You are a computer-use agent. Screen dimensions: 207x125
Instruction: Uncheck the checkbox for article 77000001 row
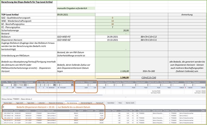pos(7,88)
